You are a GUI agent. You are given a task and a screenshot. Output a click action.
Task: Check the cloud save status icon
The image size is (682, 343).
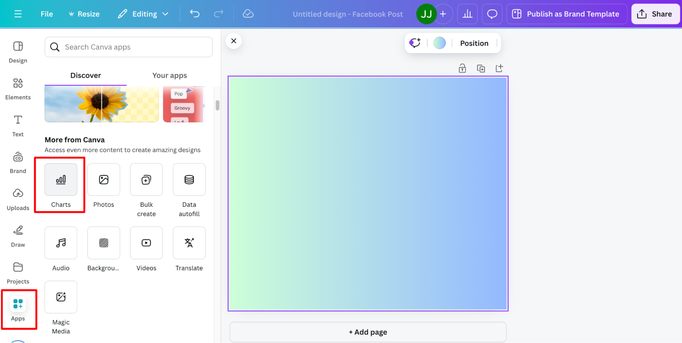coord(248,14)
